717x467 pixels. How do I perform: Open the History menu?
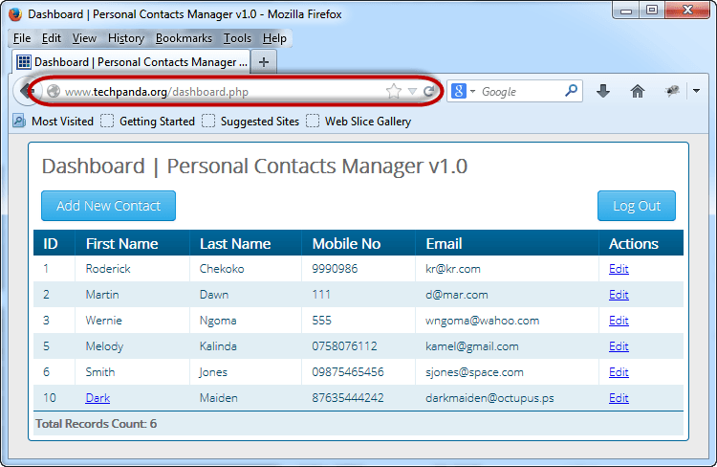click(125, 38)
